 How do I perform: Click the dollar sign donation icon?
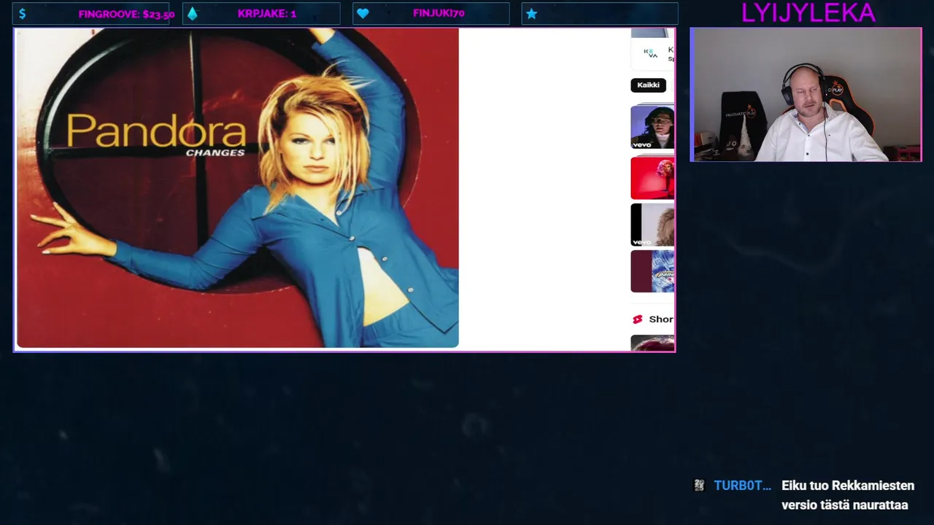23,14
